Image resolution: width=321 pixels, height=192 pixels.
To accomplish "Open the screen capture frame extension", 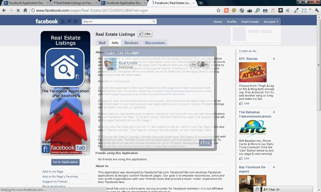I will (304, 10).
